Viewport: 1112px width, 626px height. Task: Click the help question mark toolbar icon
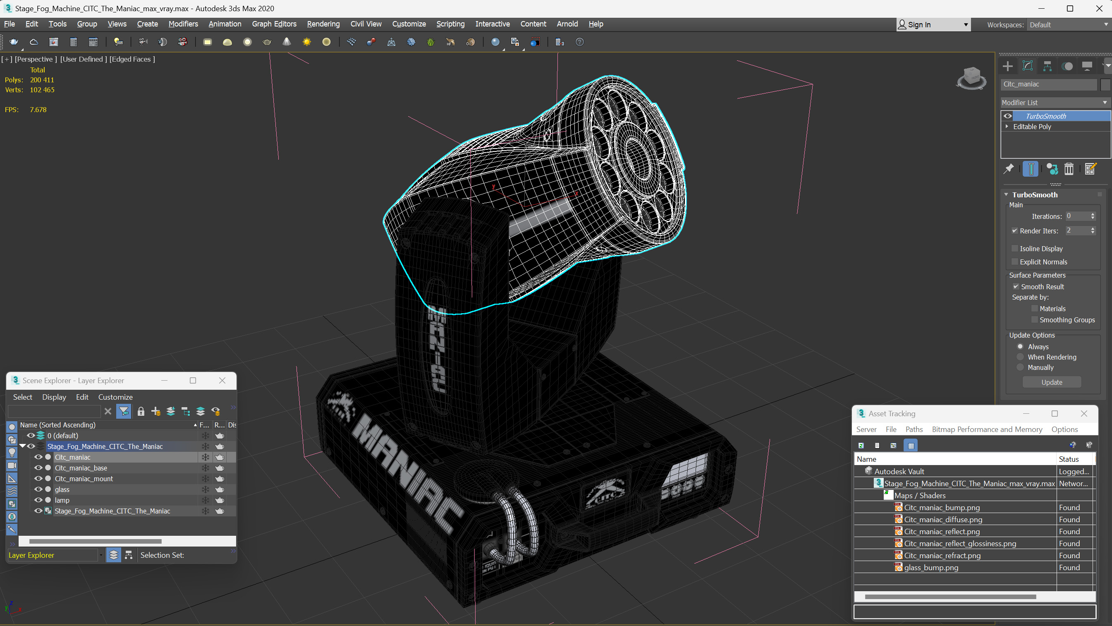click(580, 42)
